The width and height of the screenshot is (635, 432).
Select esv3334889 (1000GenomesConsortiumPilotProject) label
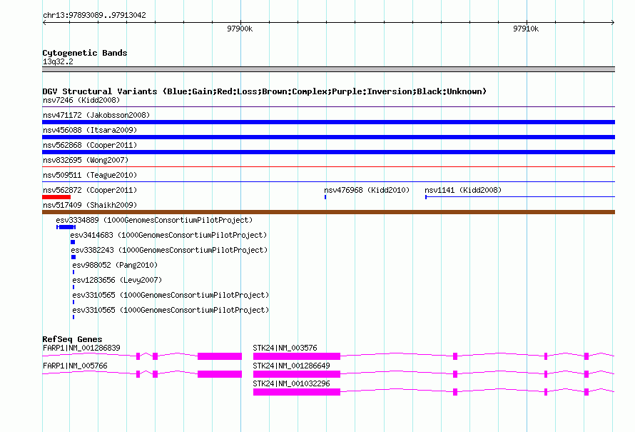pos(154,220)
